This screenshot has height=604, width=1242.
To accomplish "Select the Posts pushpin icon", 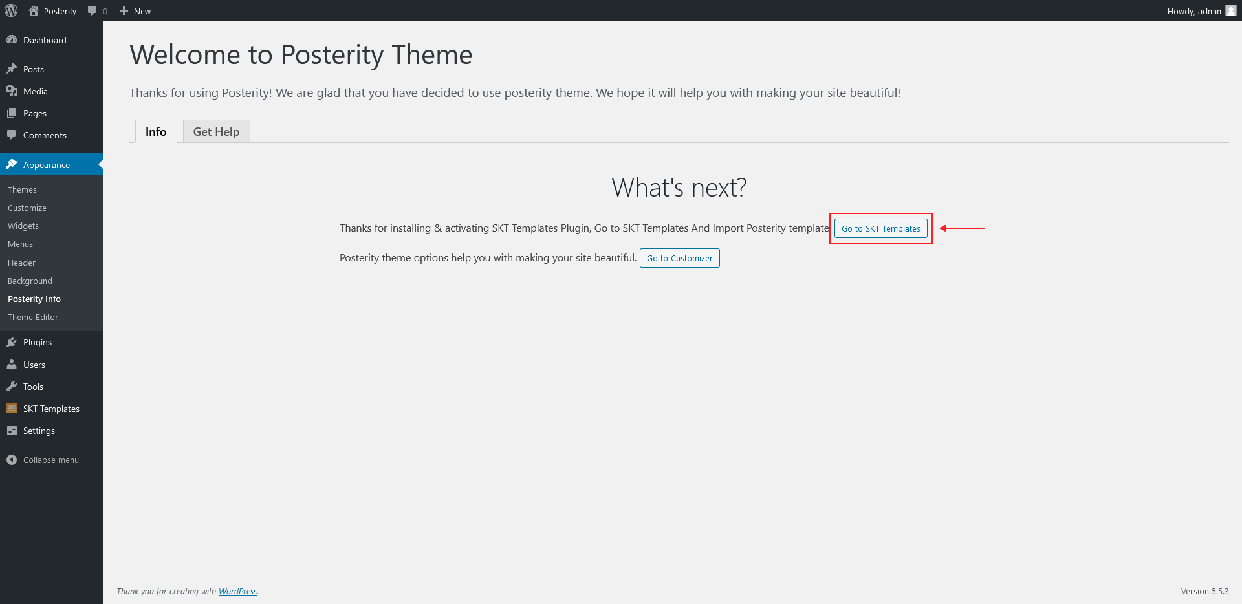I will pos(12,69).
